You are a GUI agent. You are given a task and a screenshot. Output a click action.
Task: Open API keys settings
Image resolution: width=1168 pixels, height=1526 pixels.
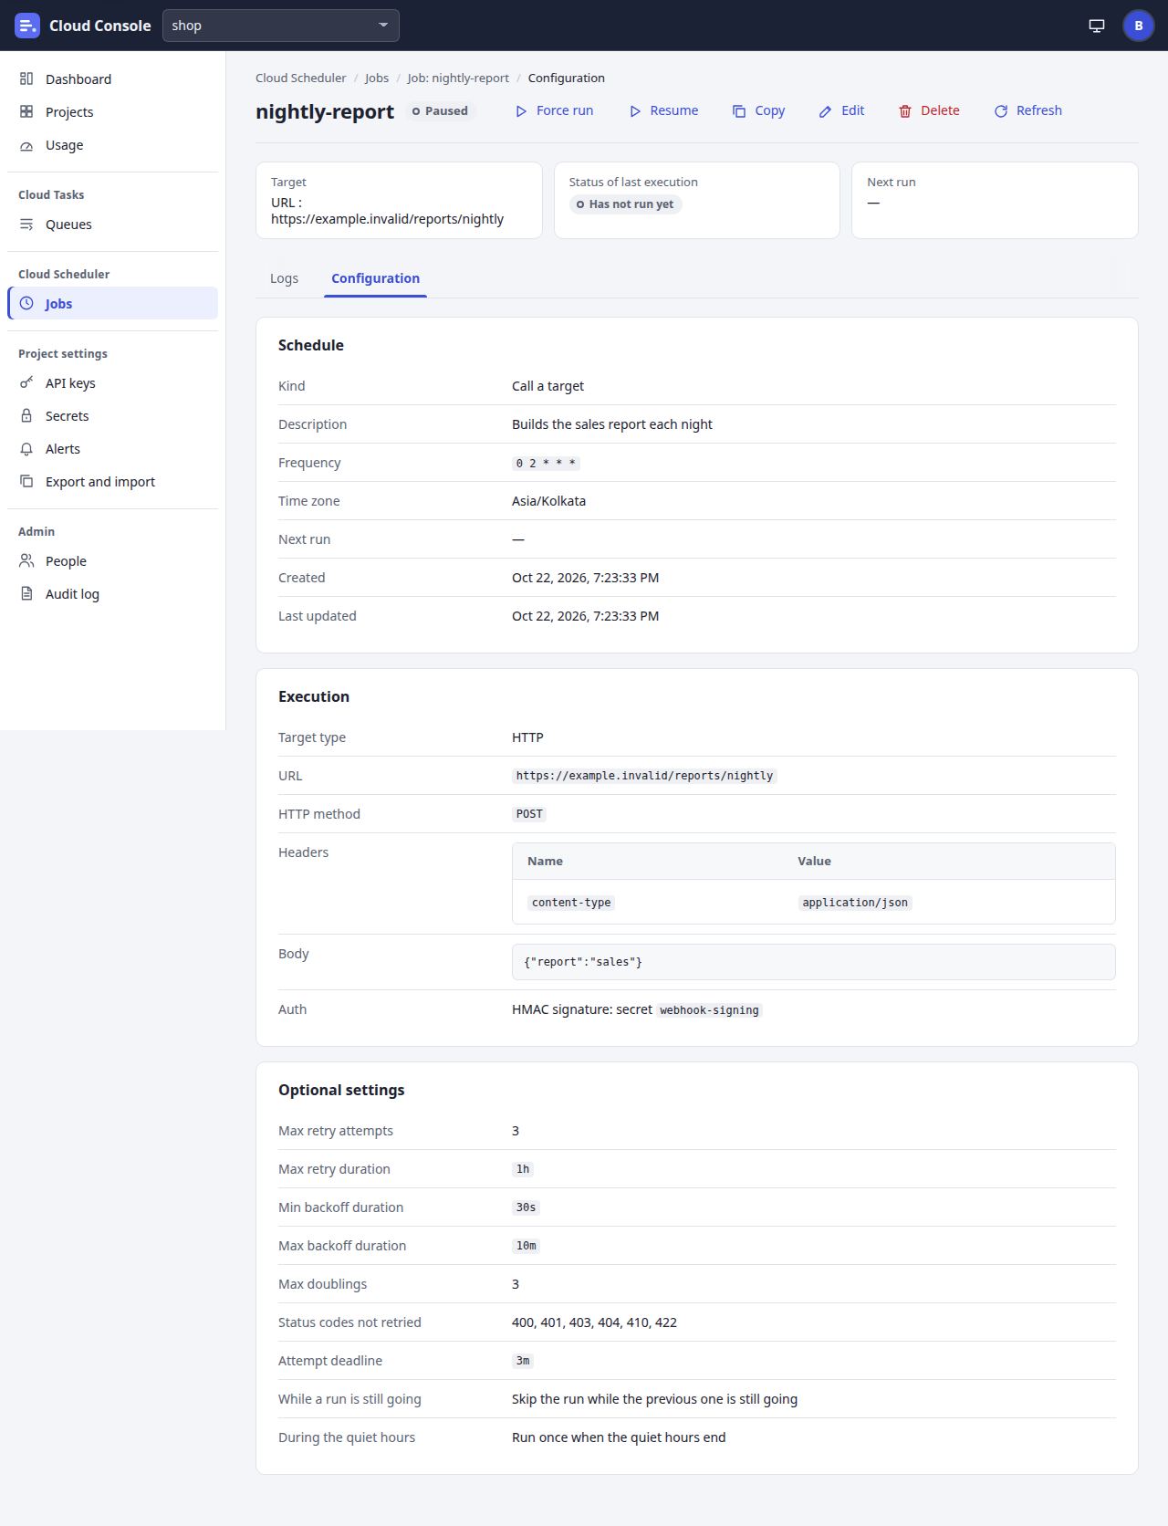click(x=112, y=383)
